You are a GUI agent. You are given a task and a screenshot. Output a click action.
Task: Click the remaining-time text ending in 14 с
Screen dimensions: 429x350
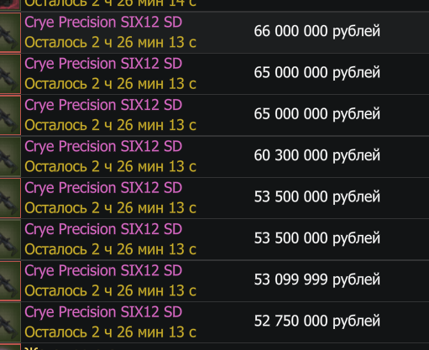[111, 3]
